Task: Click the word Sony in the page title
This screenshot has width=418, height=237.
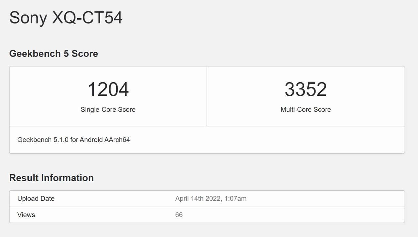Action: 28,18
